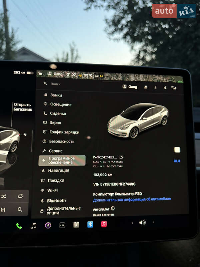Open the Освещение lighting settings

click(57, 104)
